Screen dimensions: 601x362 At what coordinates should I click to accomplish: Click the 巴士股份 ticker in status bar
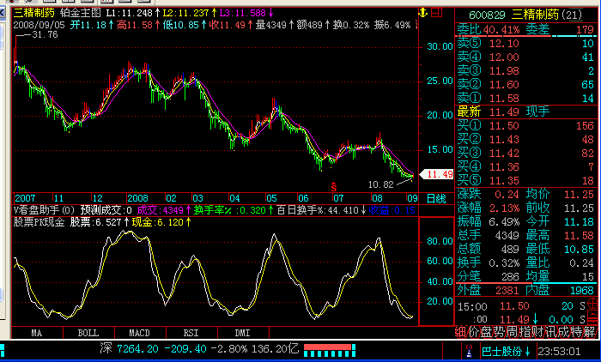[x=507, y=351]
